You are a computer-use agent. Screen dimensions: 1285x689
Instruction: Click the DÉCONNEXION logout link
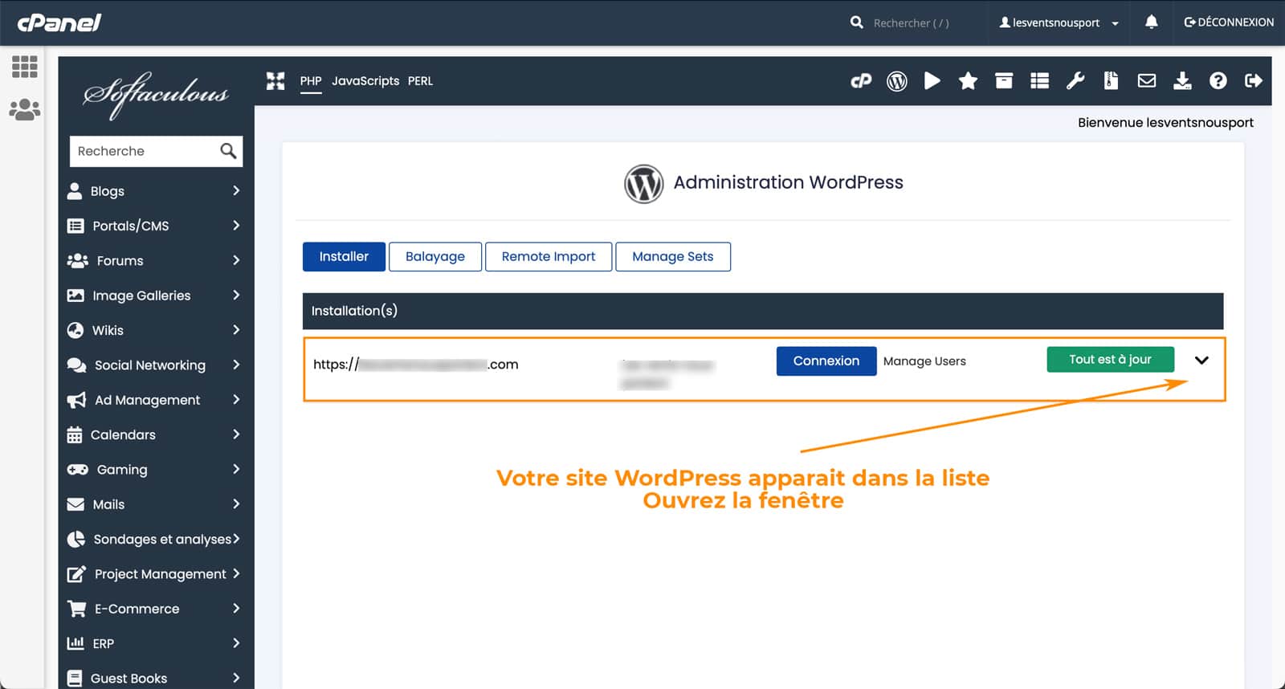[x=1229, y=22]
